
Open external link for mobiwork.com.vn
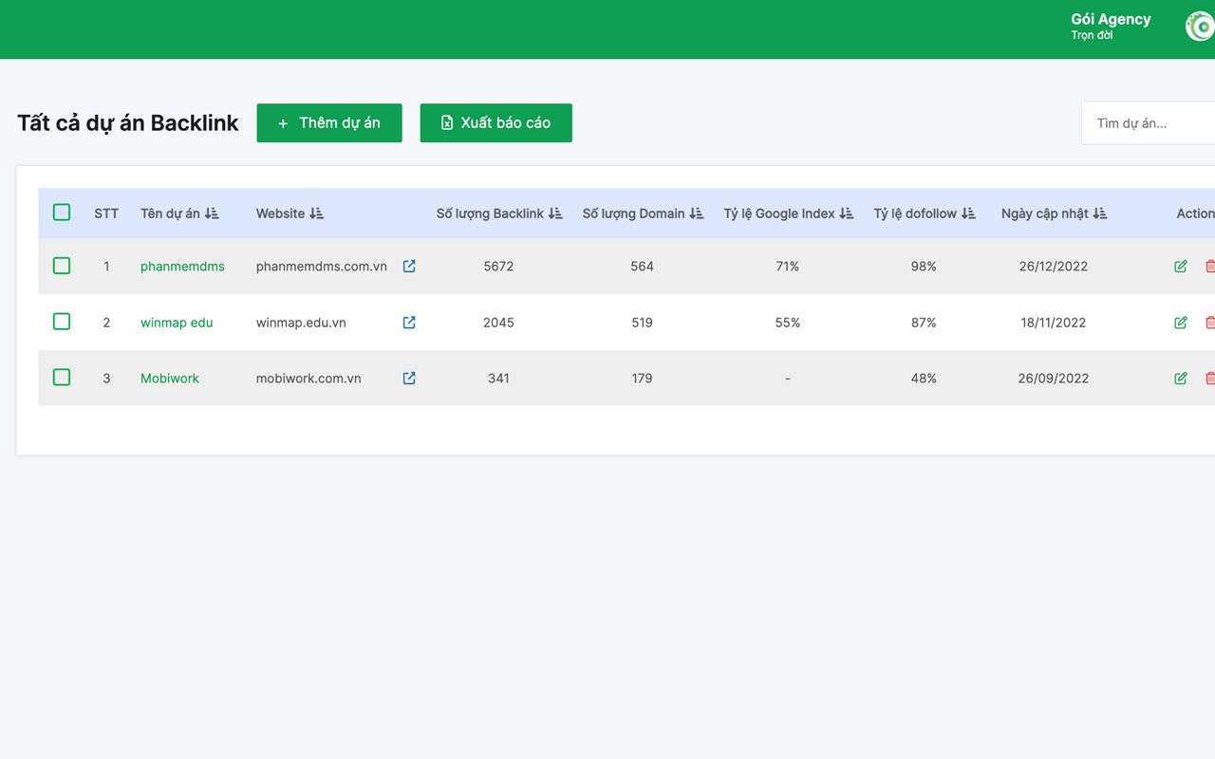click(409, 378)
